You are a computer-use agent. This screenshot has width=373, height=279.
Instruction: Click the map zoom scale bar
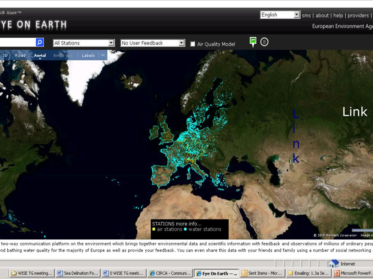(362, 230)
